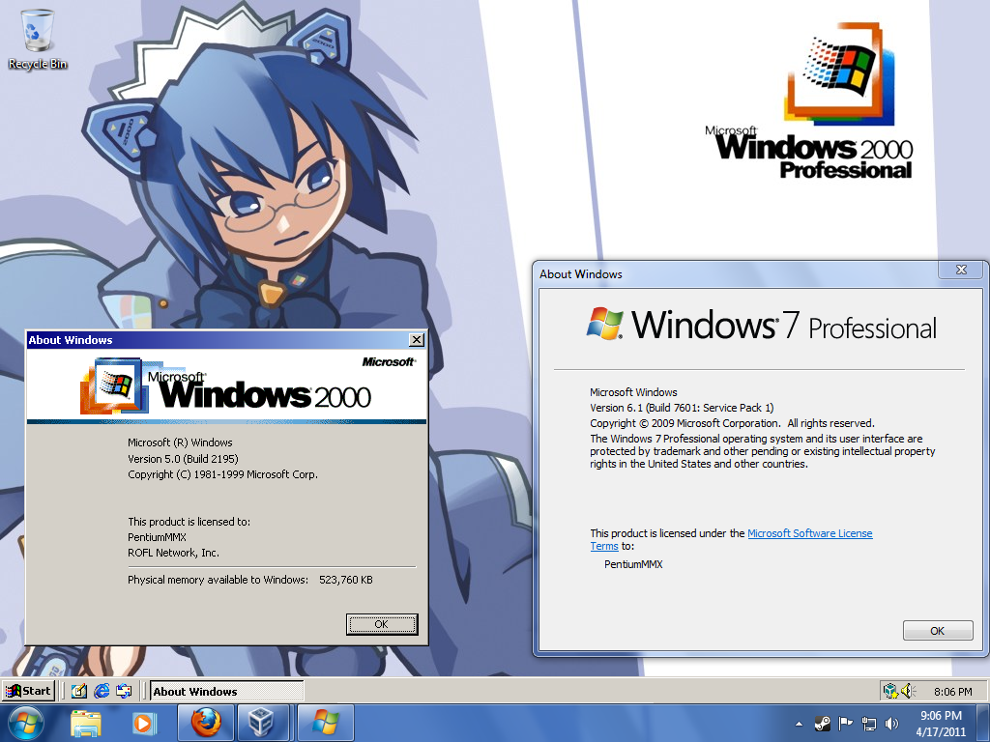
Task: Open Windows Explorer from Windows 7 taskbar
Action: tap(86, 723)
